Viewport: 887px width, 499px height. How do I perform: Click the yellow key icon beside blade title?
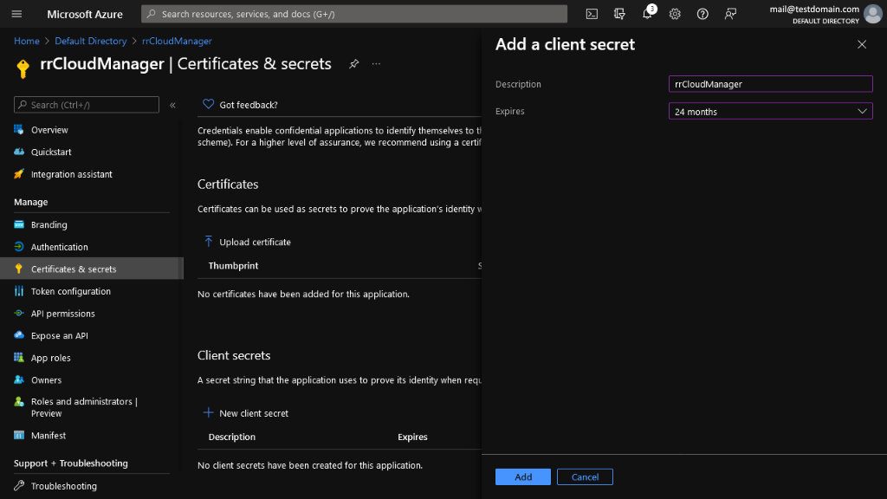tap(23, 68)
